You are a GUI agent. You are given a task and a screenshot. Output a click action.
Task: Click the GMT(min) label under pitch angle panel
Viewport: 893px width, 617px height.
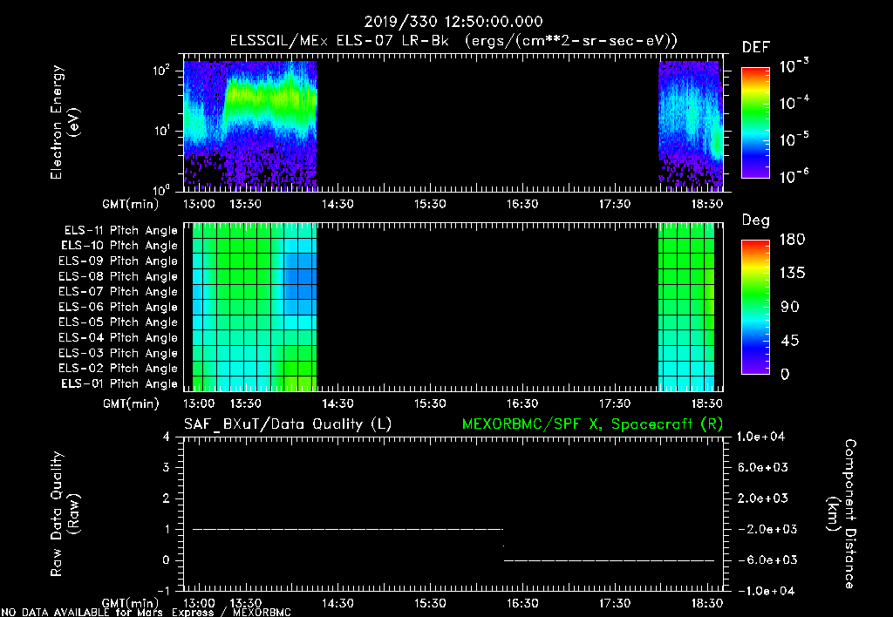131,404
